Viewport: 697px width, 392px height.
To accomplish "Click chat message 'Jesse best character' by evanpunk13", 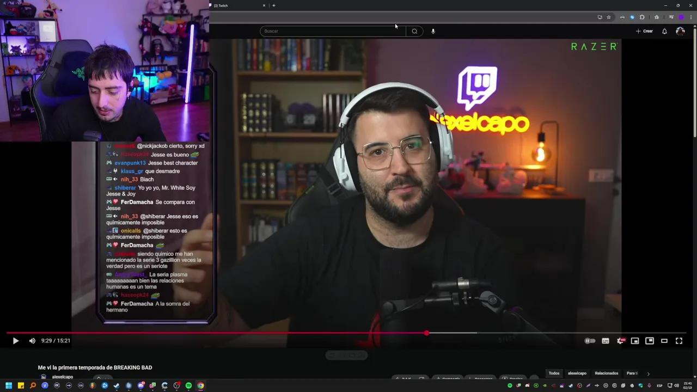I will pyautogui.click(x=173, y=163).
